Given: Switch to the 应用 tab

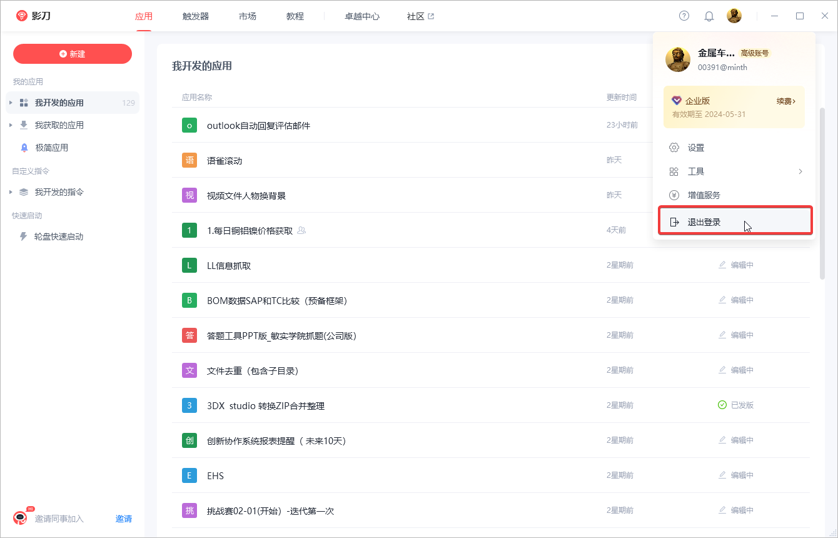Looking at the screenshot, I should click(x=144, y=16).
